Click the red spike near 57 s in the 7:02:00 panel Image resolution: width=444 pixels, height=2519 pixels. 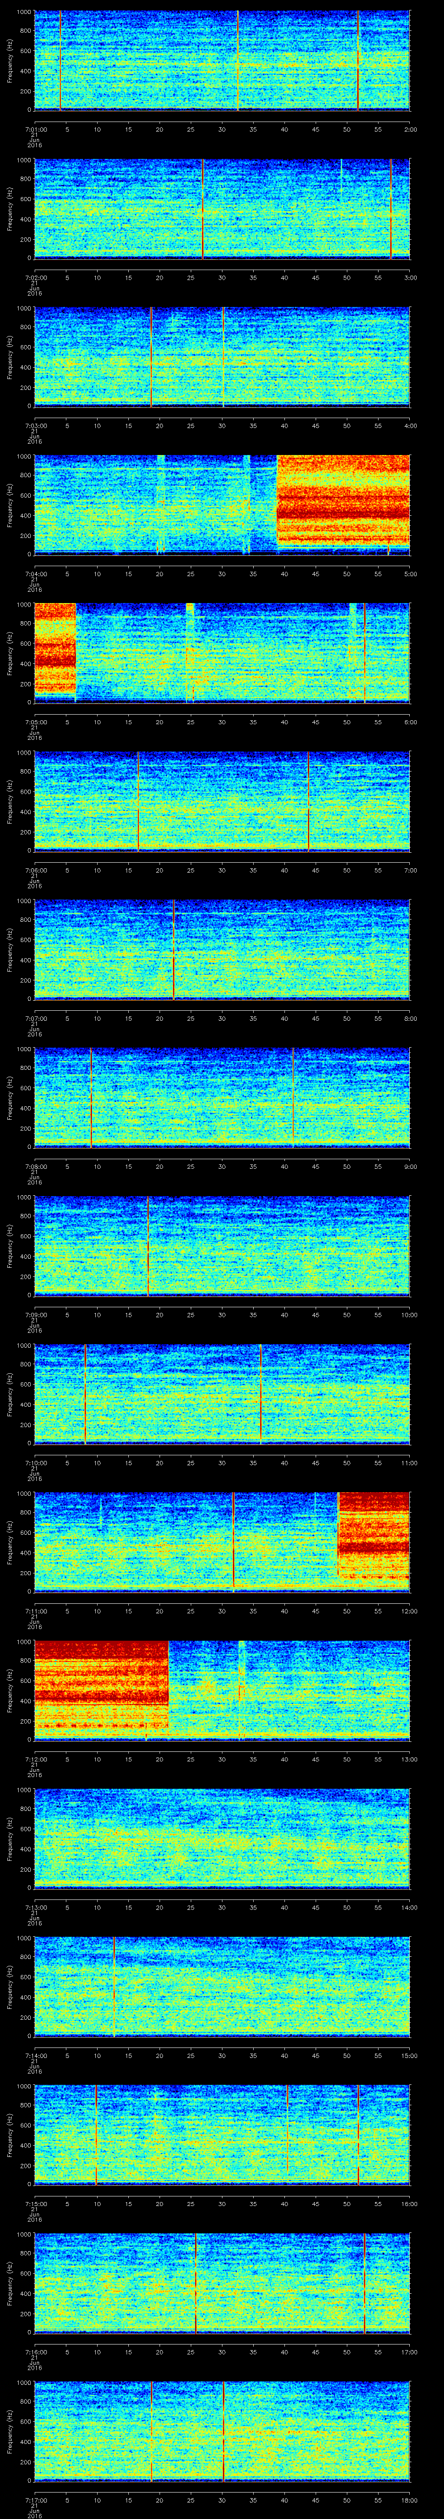point(391,208)
